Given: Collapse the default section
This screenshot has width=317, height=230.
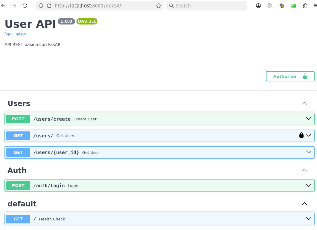Looking at the screenshot, I should click(x=304, y=204).
